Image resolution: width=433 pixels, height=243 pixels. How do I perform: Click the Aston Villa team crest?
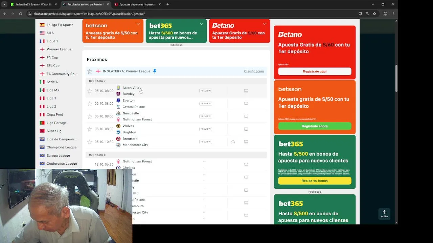[118, 88]
